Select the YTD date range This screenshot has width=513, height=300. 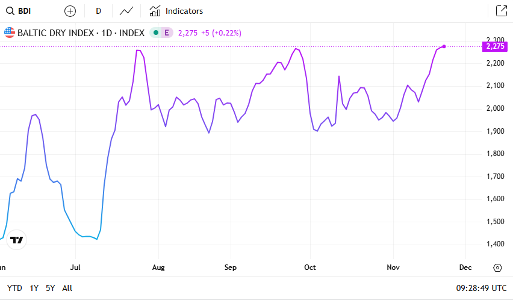[14, 288]
